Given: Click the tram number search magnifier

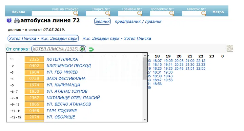Looking at the screenshot, I should pos(140,13).
